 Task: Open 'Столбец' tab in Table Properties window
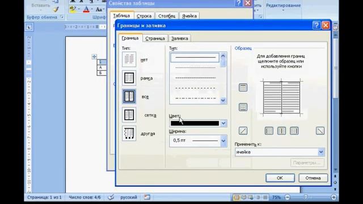coord(167,16)
